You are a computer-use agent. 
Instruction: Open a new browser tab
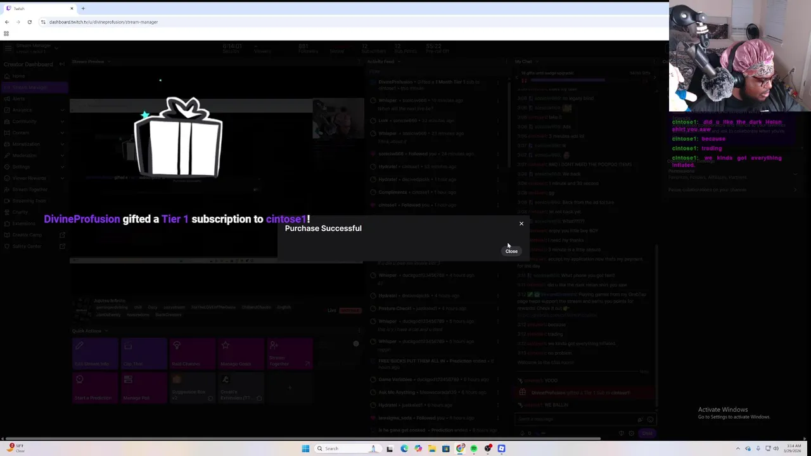(x=83, y=8)
